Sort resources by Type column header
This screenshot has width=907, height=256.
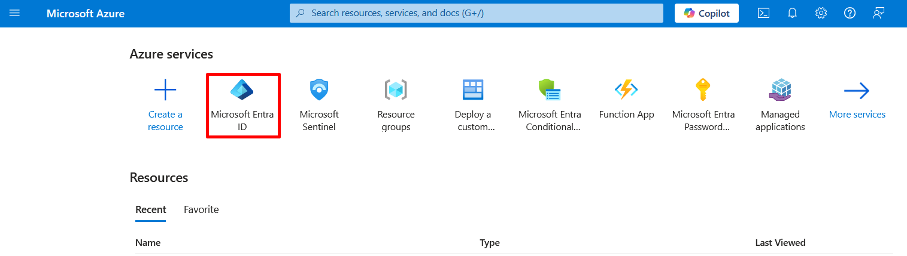coord(490,243)
